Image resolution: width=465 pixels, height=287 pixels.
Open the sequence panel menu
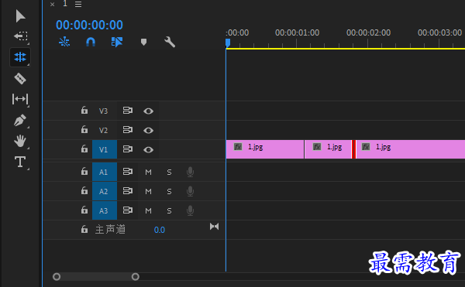pyautogui.click(x=78, y=4)
